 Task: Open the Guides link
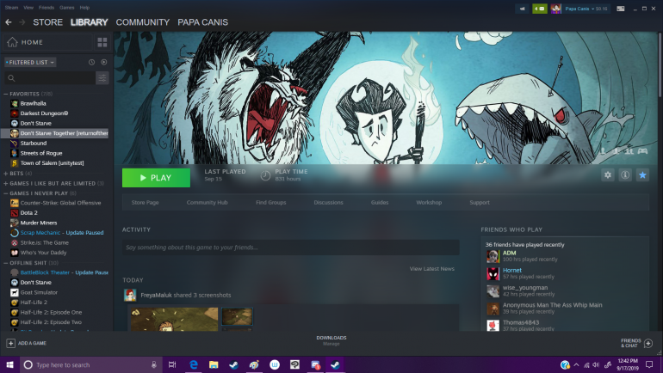pyautogui.click(x=380, y=203)
